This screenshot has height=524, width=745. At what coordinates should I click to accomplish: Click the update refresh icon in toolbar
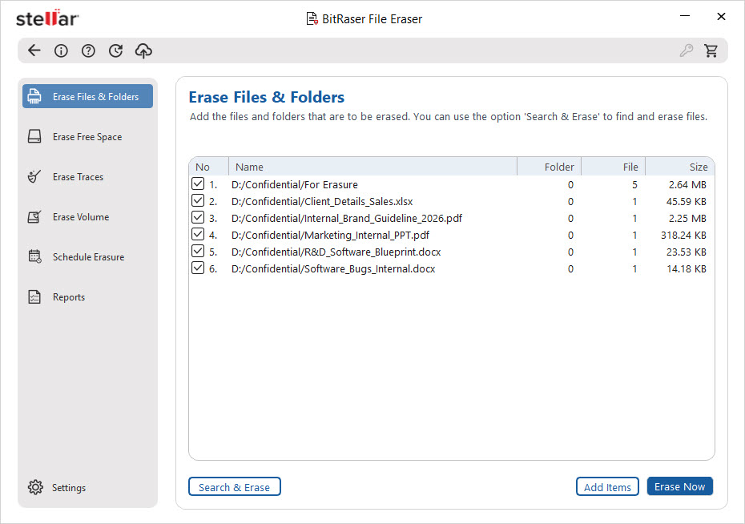tap(116, 50)
